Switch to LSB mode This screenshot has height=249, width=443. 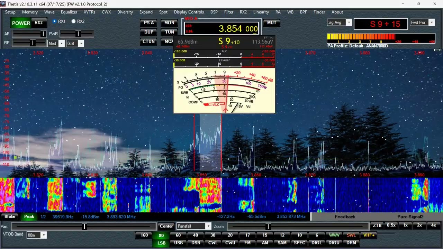coord(161,243)
